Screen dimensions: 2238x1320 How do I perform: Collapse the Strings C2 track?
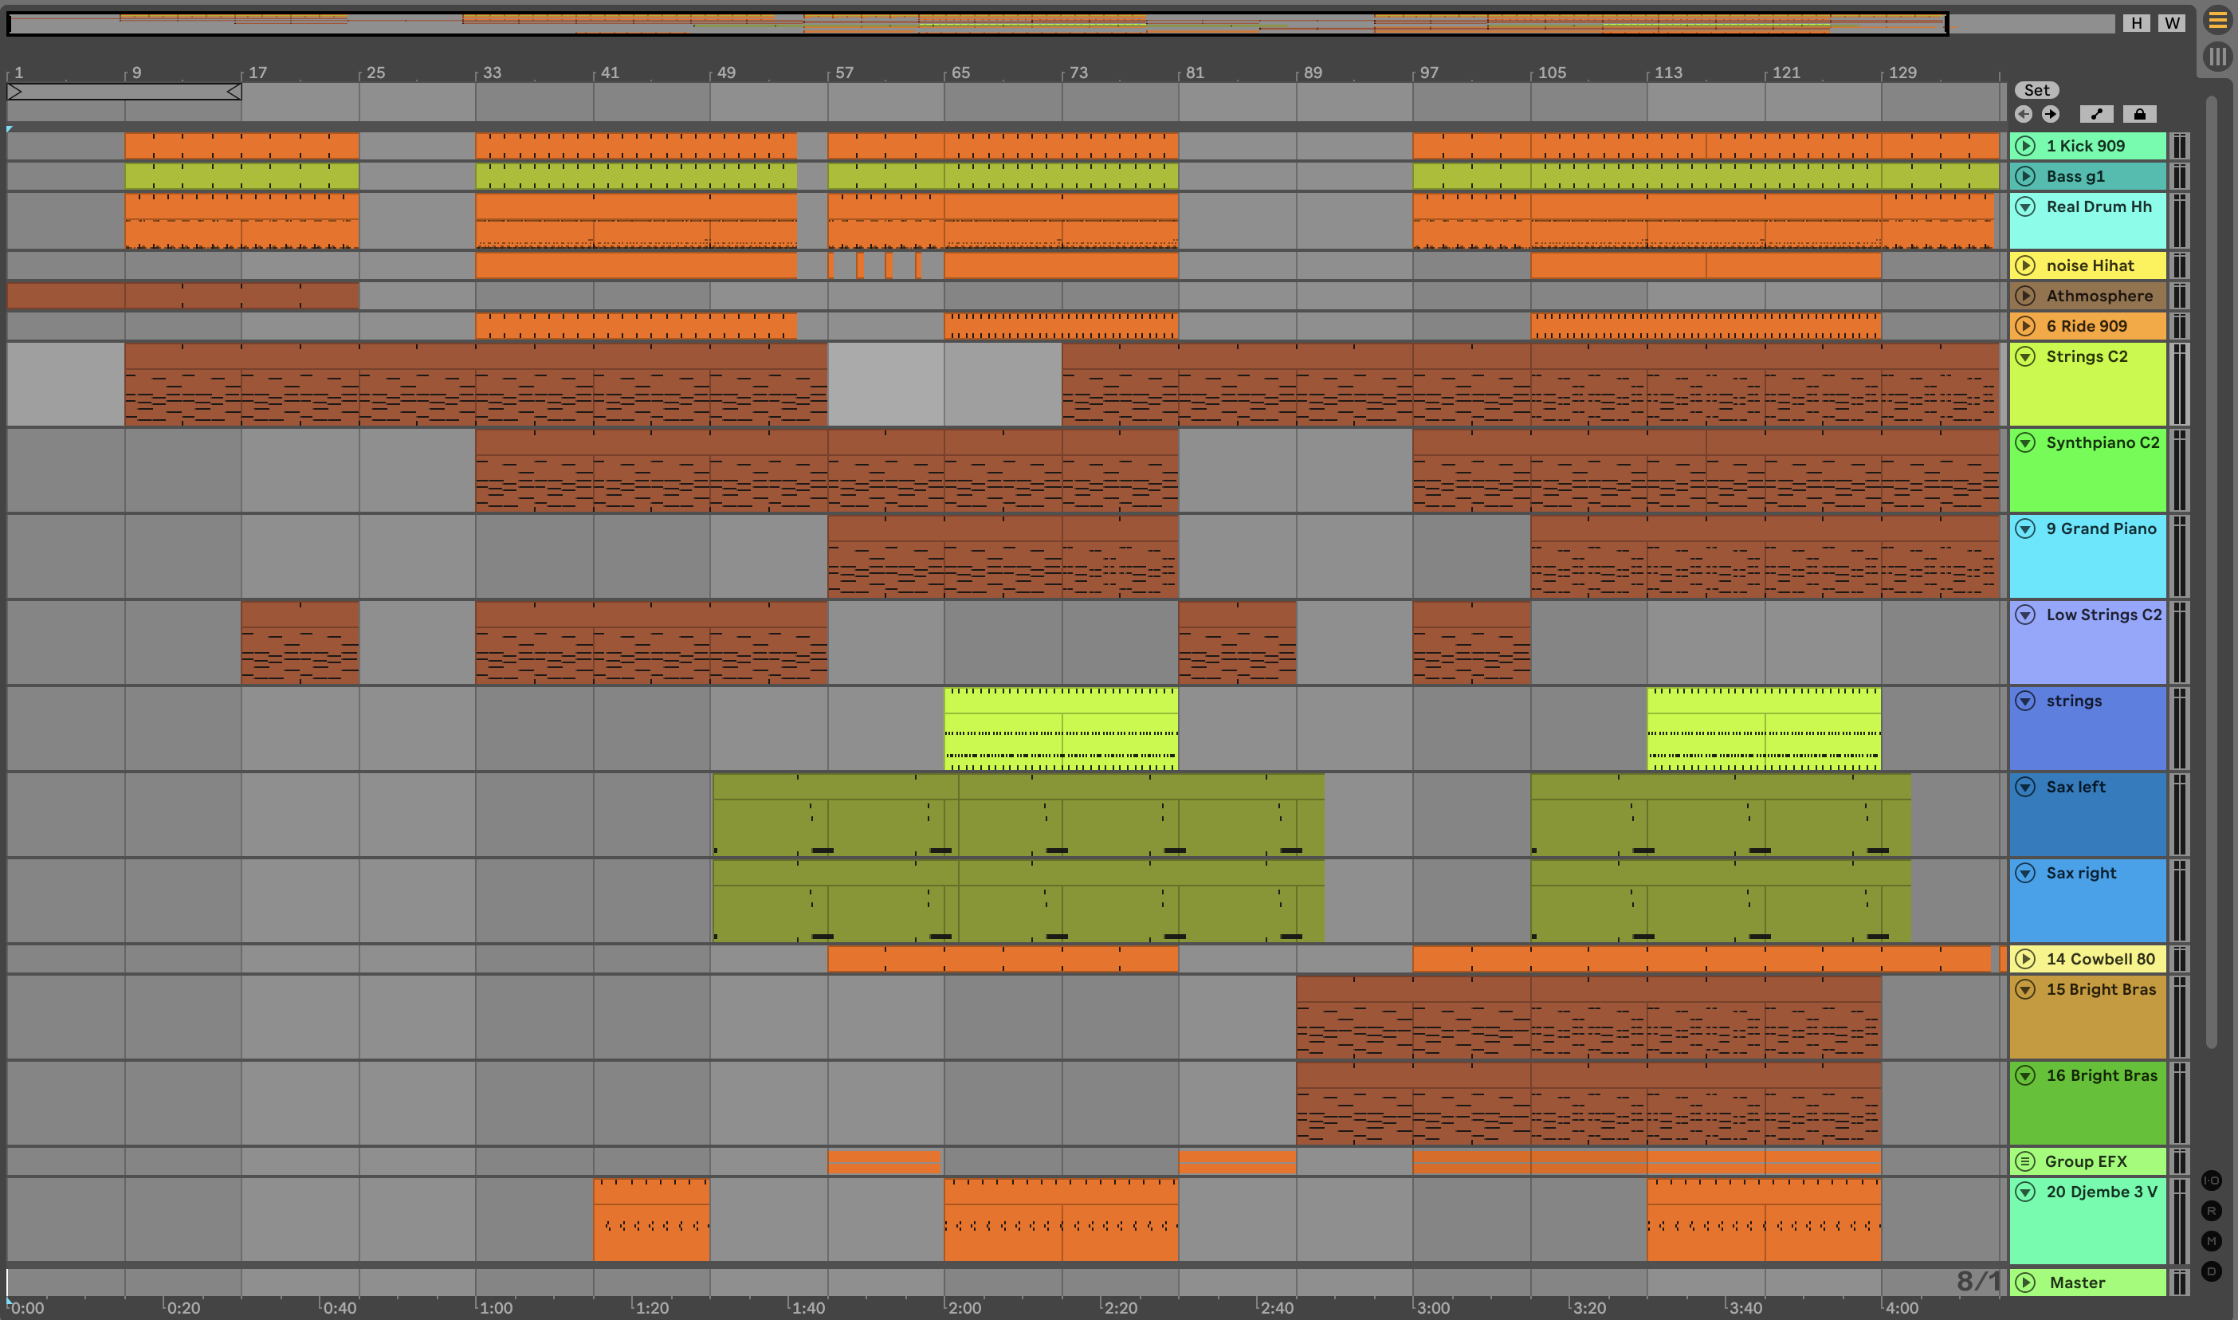click(2025, 356)
